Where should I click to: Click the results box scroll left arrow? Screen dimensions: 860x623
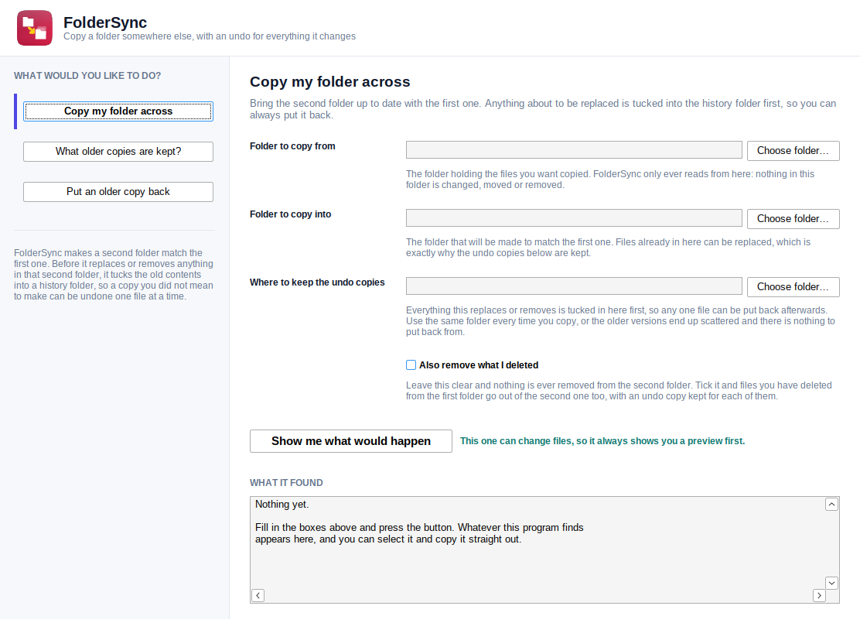click(258, 596)
